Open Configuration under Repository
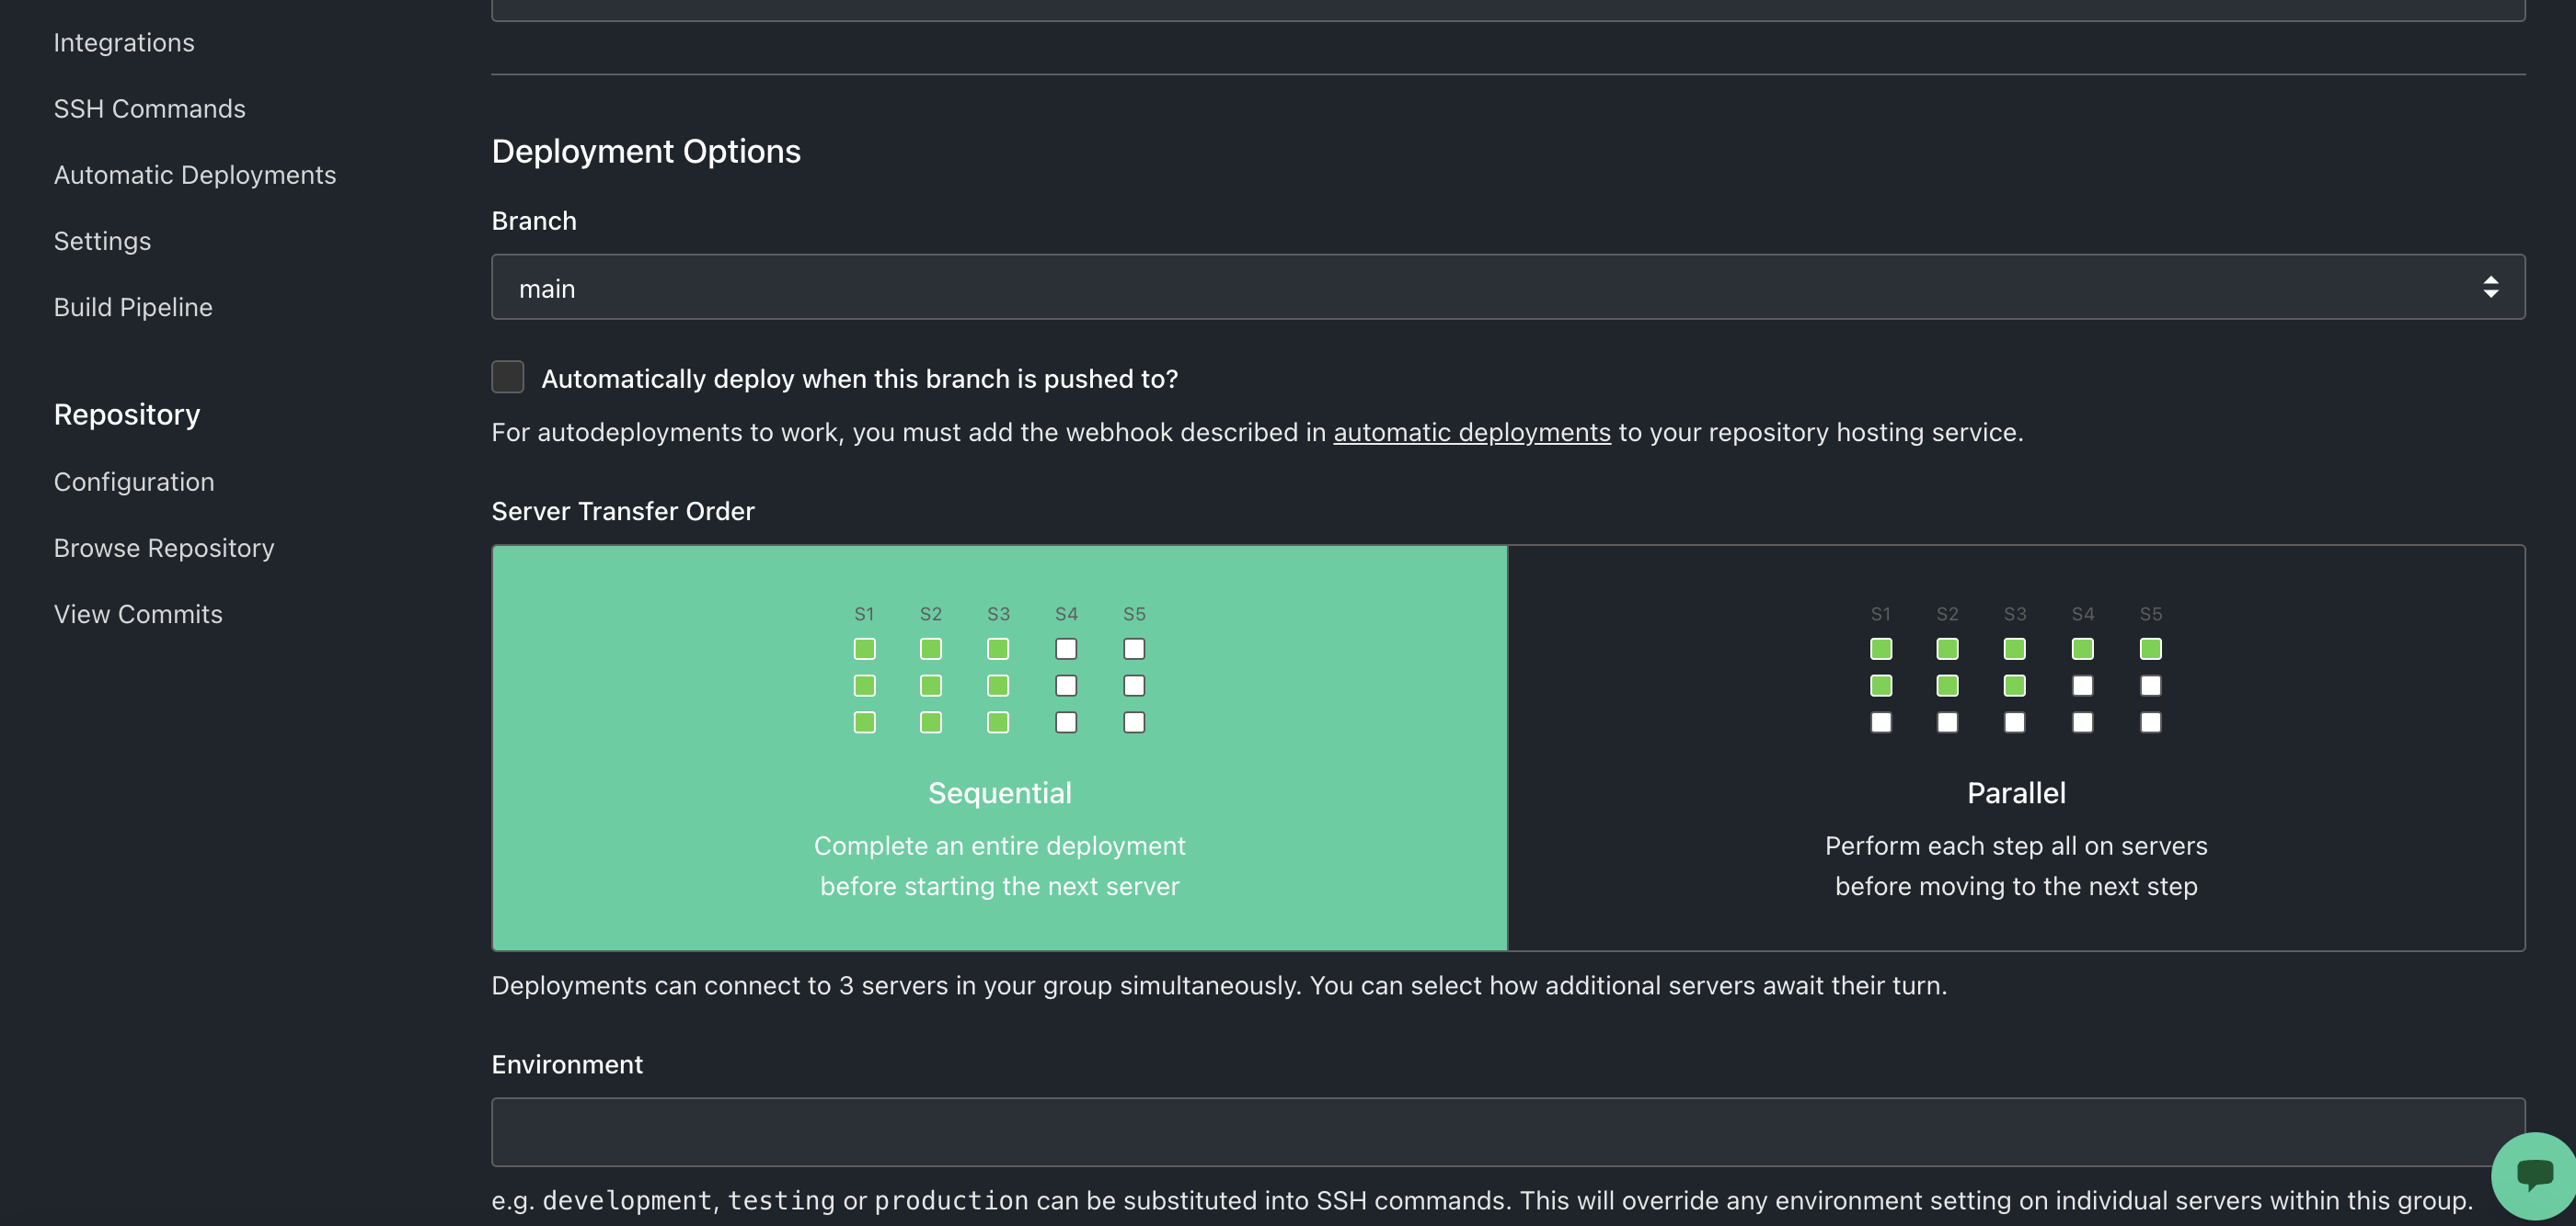 pos(134,481)
